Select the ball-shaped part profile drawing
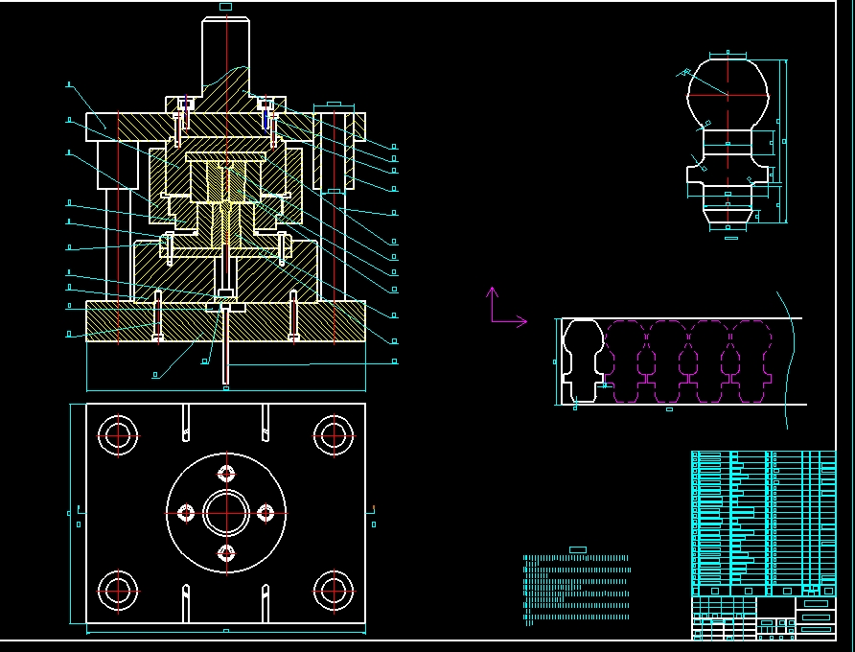The image size is (855, 652). (x=728, y=142)
